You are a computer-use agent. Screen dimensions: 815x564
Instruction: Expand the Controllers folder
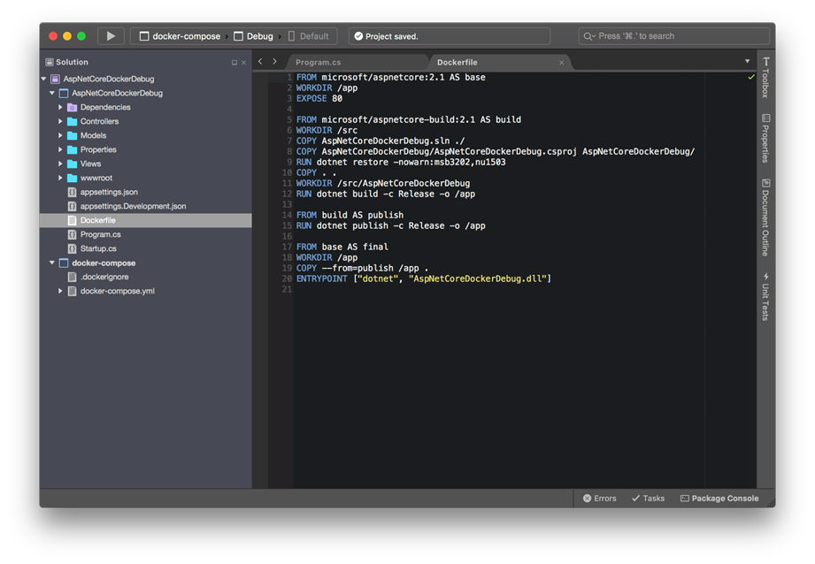60,121
